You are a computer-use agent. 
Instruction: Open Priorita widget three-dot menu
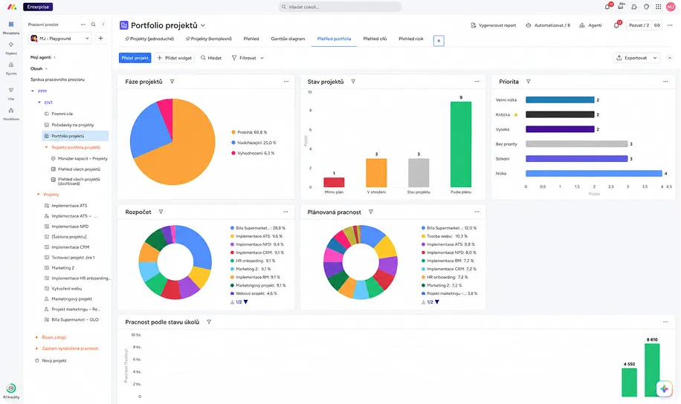tap(665, 82)
